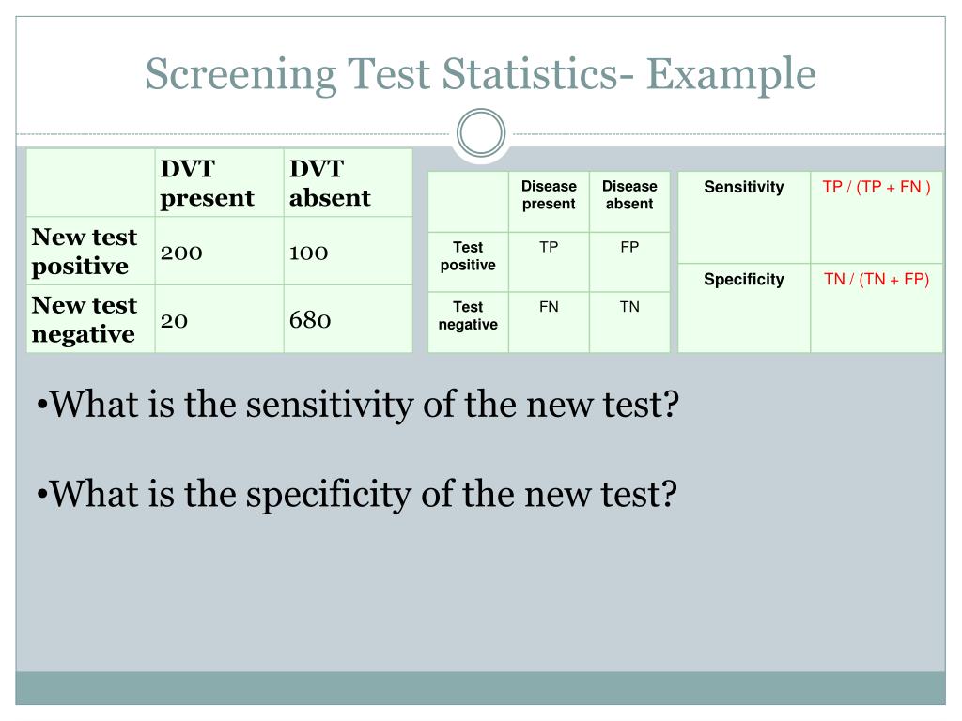Select the 'Disease present' header cell
Screen dimensions: 962x721
pos(549,202)
